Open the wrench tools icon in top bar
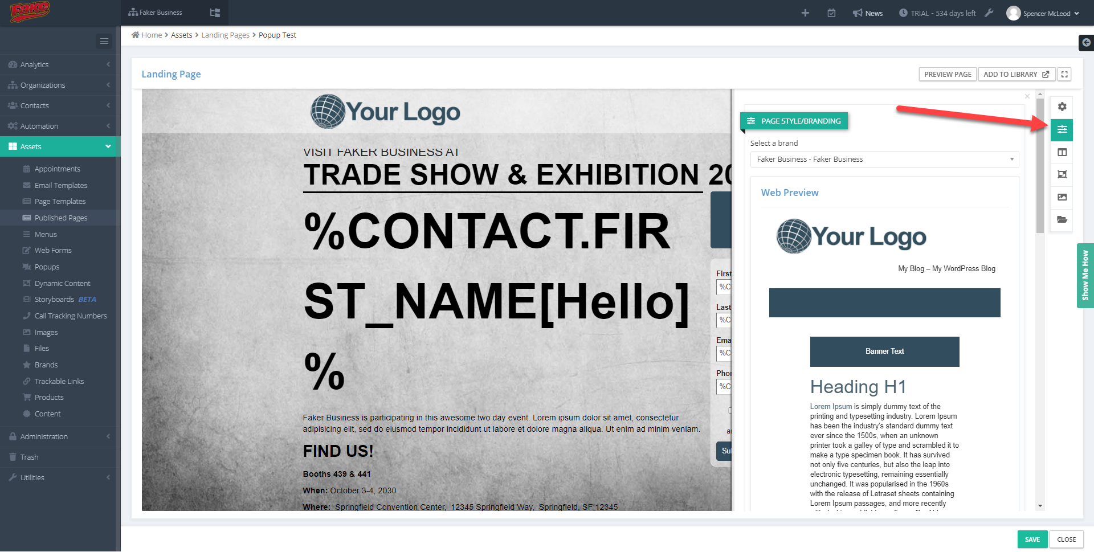 pyautogui.click(x=989, y=13)
